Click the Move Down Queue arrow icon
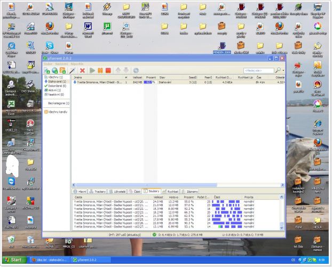This screenshot has height=267, width=332. tap(126, 70)
